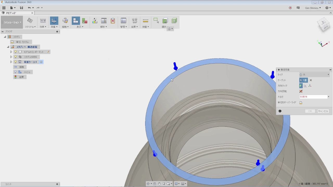Image resolution: width=333 pixels, height=187 pixels.
Task: Open the タイプ force type dropdown
Action: (315, 75)
